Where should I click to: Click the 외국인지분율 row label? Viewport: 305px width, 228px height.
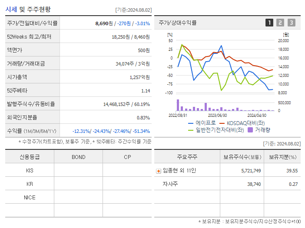(x=22, y=117)
